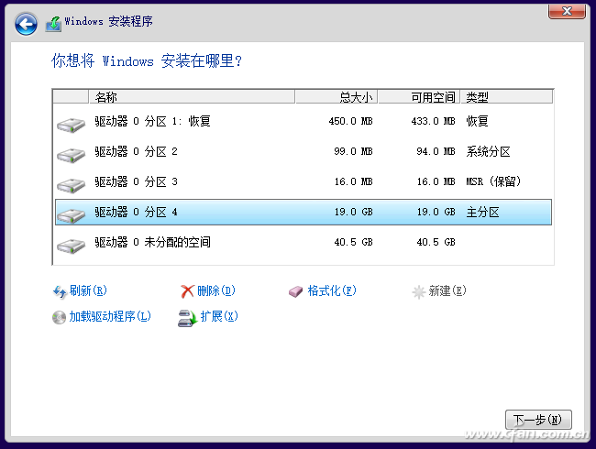
Task: Select row 驱动器 0 分区 1: 恢复
Action: pyautogui.click(x=304, y=122)
